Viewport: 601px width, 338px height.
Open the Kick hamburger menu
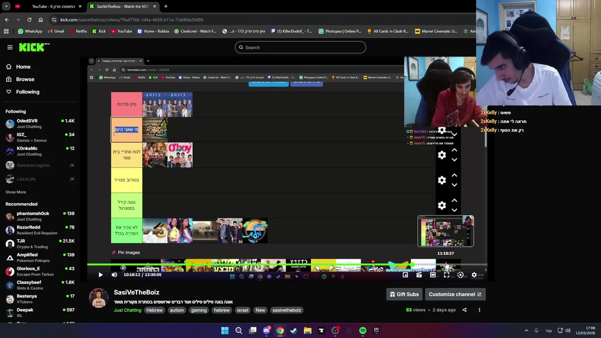point(10,47)
